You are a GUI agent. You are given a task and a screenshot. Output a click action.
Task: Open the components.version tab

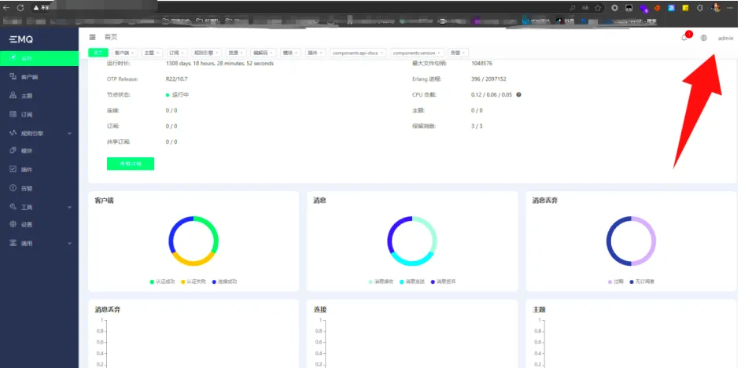pos(417,53)
